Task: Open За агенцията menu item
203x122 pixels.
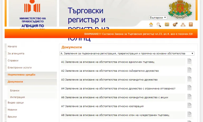Action: (x=16, y=53)
